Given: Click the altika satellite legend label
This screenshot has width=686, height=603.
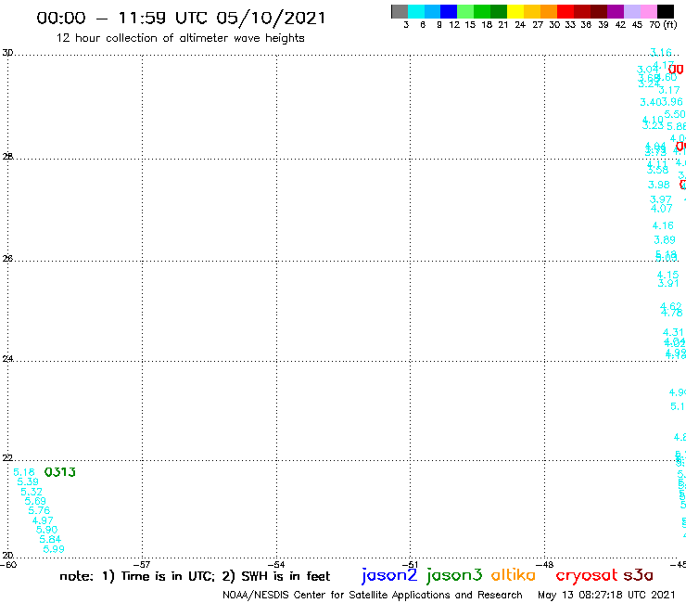Looking at the screenshot, I should coord(514,575).
